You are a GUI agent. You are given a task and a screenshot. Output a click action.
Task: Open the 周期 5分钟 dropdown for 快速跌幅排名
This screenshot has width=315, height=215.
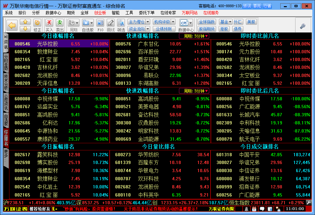point(194,91)
